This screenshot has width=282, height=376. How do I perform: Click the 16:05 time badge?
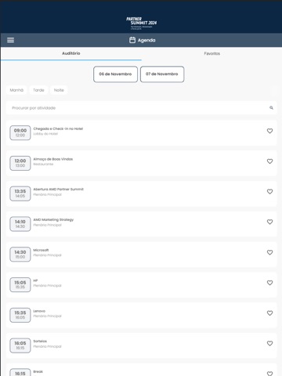(x=20, y=345)
